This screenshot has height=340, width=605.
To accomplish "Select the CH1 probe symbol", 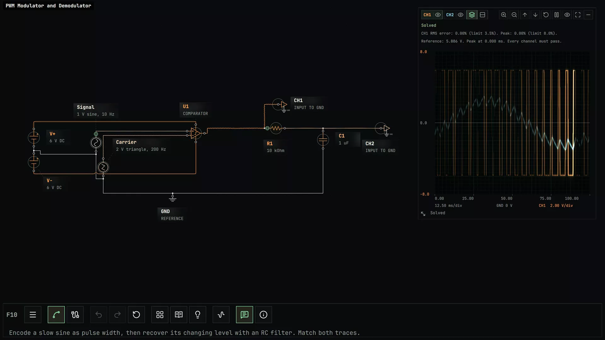I will pyautogui.click(x=280, y=105).
